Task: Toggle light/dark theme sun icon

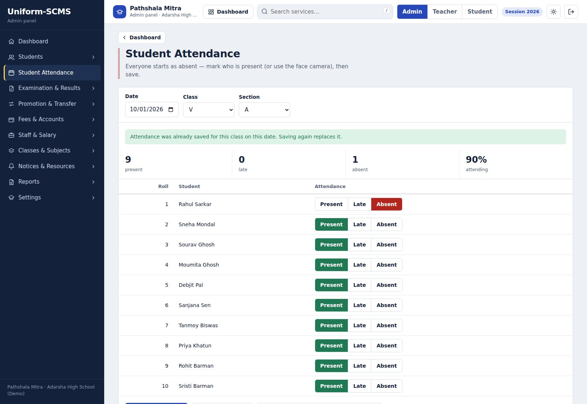Action: click(554, 12)
